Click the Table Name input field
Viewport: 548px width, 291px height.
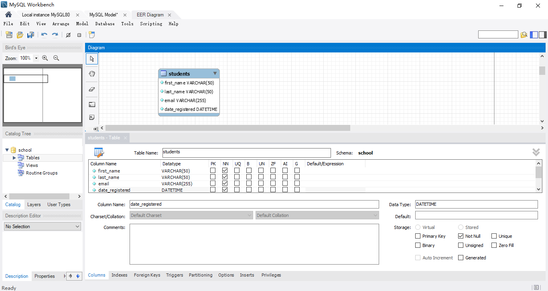(246, 153)
